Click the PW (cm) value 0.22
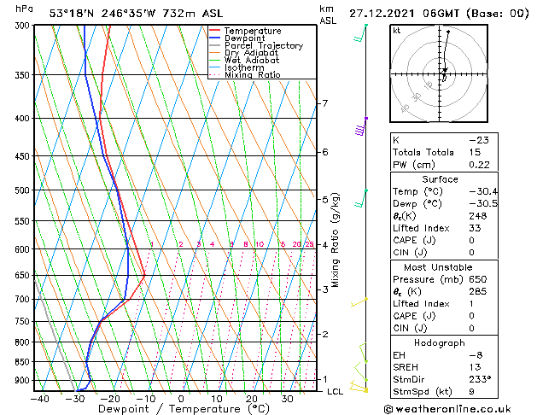This screenshot has height=415, width=537. point(479,165)
